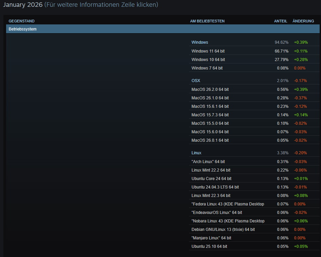Viewport: 321px width, 257px height.
Task: Click the 27.79% share of Windows 10
Action: [282, 60]
